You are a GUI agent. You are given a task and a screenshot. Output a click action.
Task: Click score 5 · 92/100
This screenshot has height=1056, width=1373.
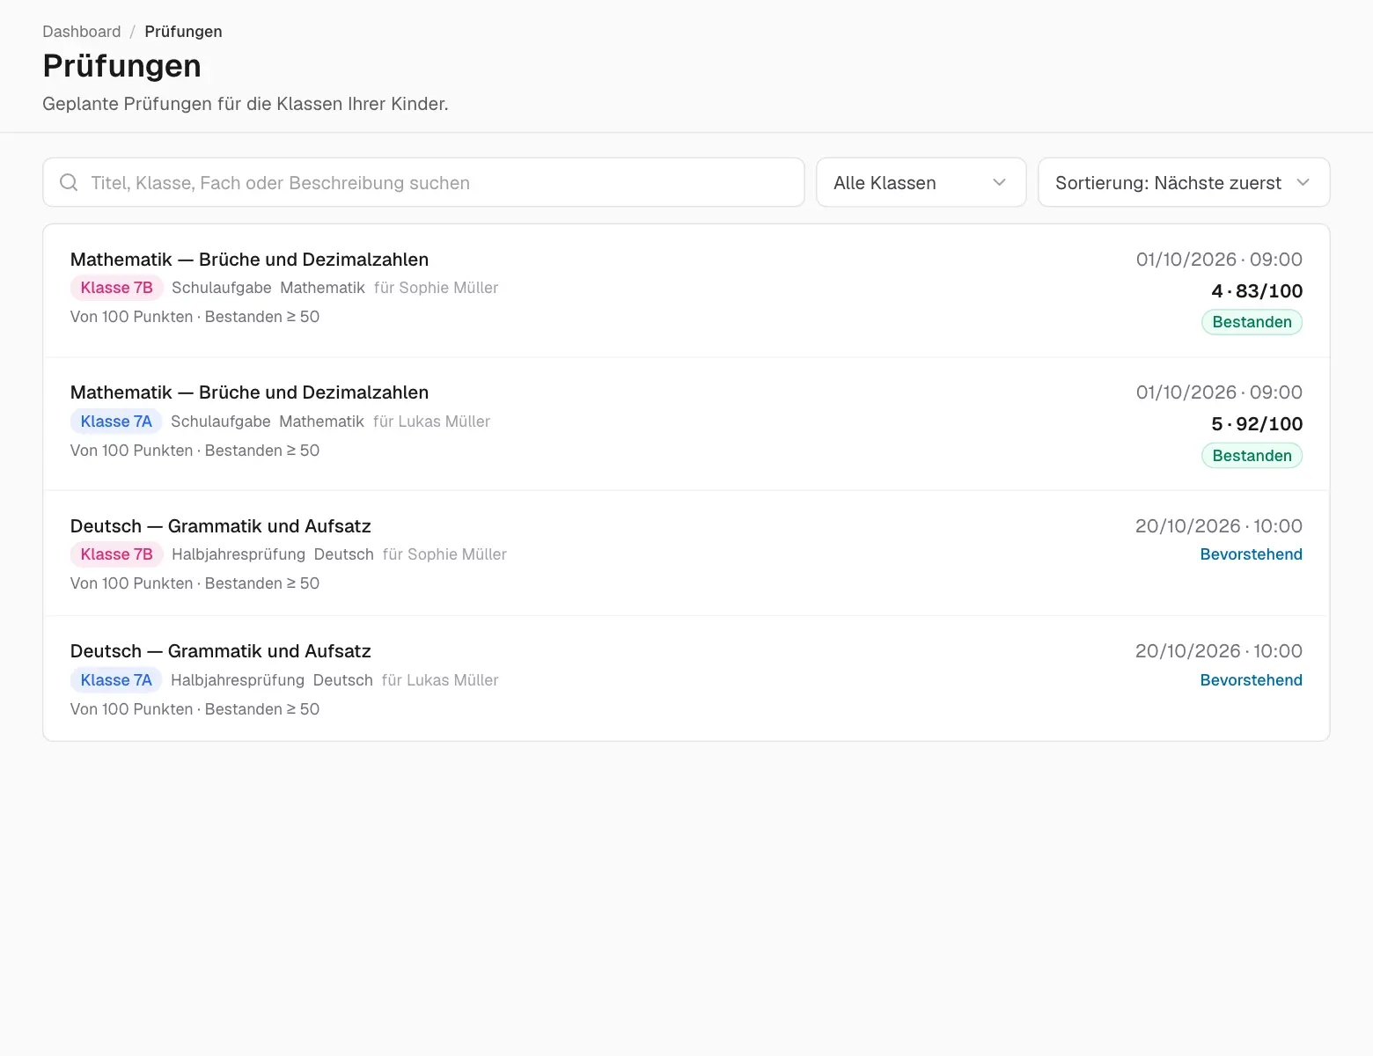(x=1257, y=424)
